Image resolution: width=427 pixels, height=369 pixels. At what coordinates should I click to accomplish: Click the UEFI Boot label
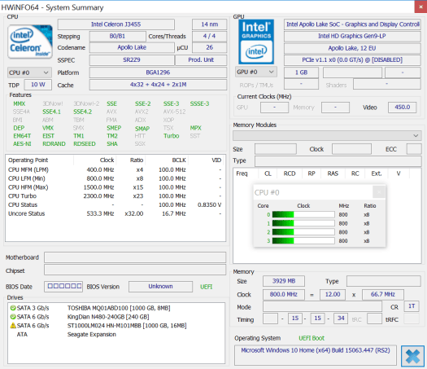coord(312,338)
